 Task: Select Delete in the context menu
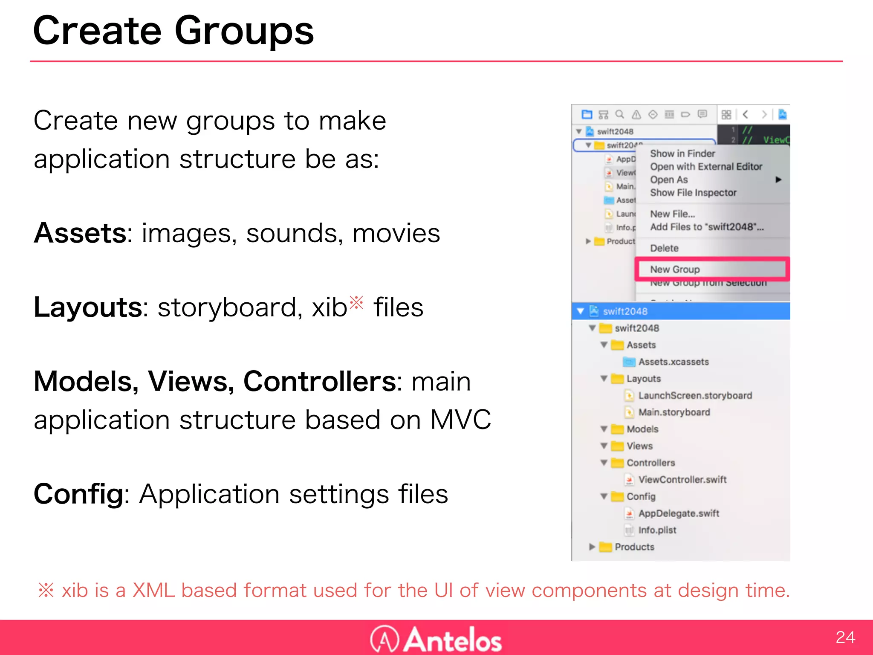pyautogui.click(x=664, y=248)
